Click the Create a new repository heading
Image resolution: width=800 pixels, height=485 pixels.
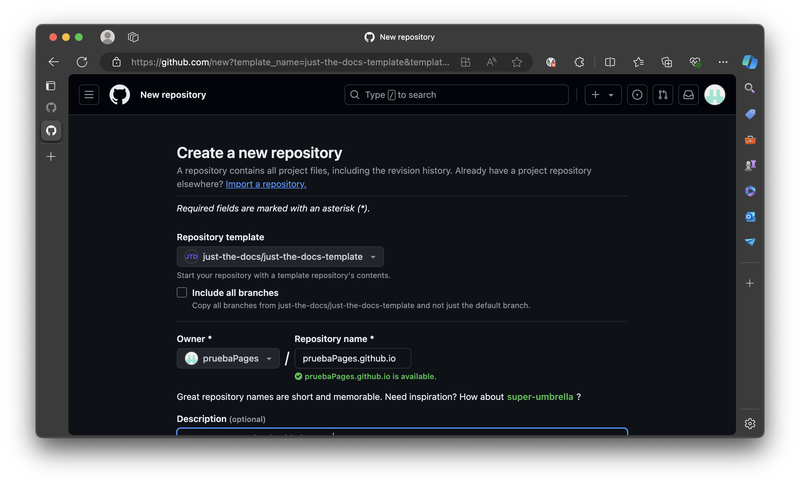pos(259,153)
